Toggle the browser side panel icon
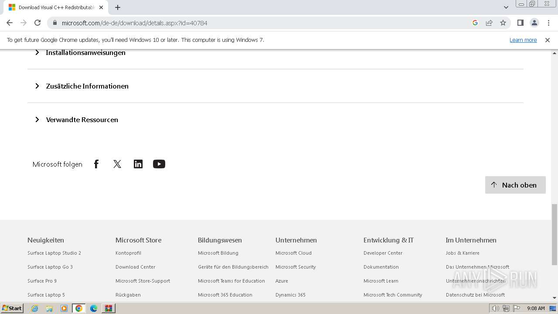Viewport: 558px width, 314px height. pos(520,23)
